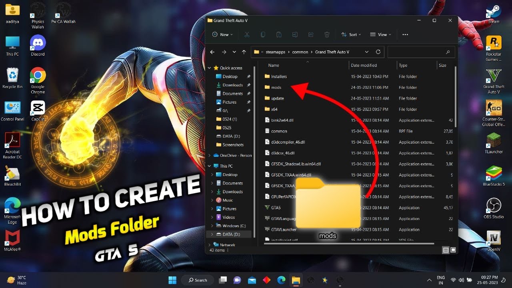
Task: Open Physics Wallah desktop shortcut
Action: (x=38, y=16)
